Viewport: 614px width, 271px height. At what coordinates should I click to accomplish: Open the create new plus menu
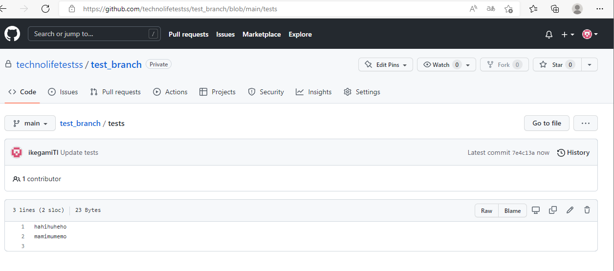(x=568, y=34)
